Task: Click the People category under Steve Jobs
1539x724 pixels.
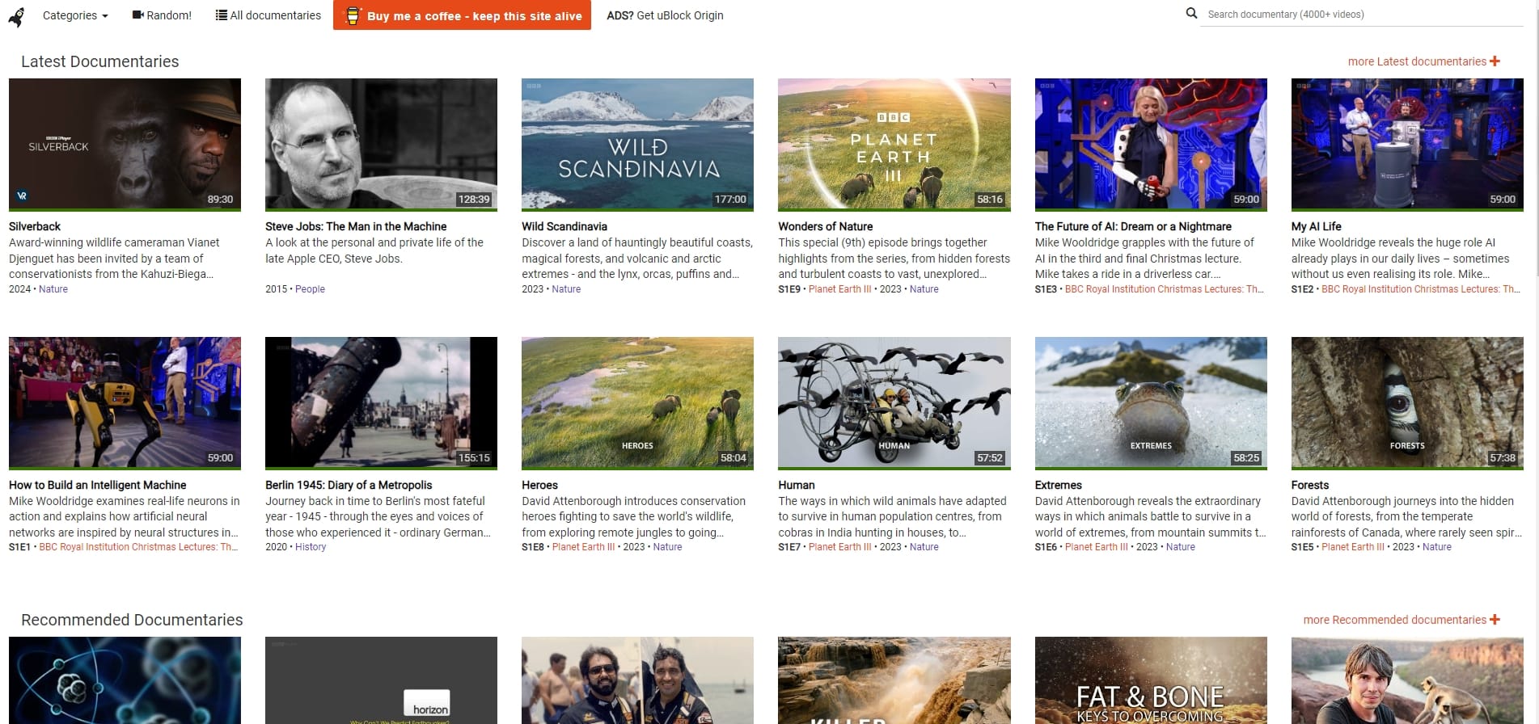Action: coord(310,289)
